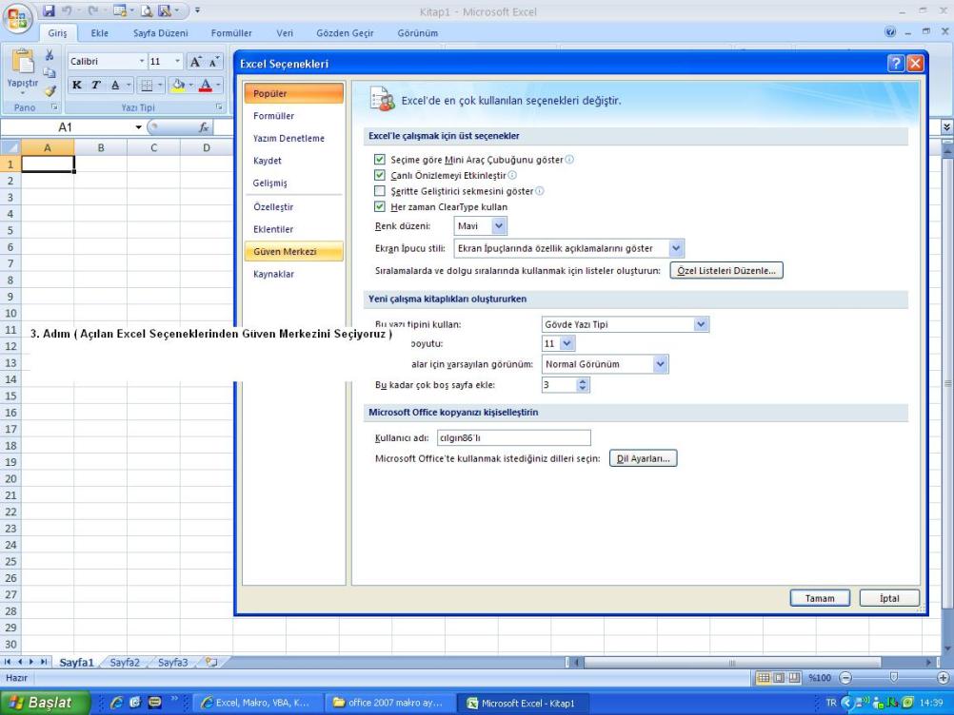Screen dimensions: 954x715
Task: Click the up arrow of boş sayfa stepper
Action: tap(583, 381)
